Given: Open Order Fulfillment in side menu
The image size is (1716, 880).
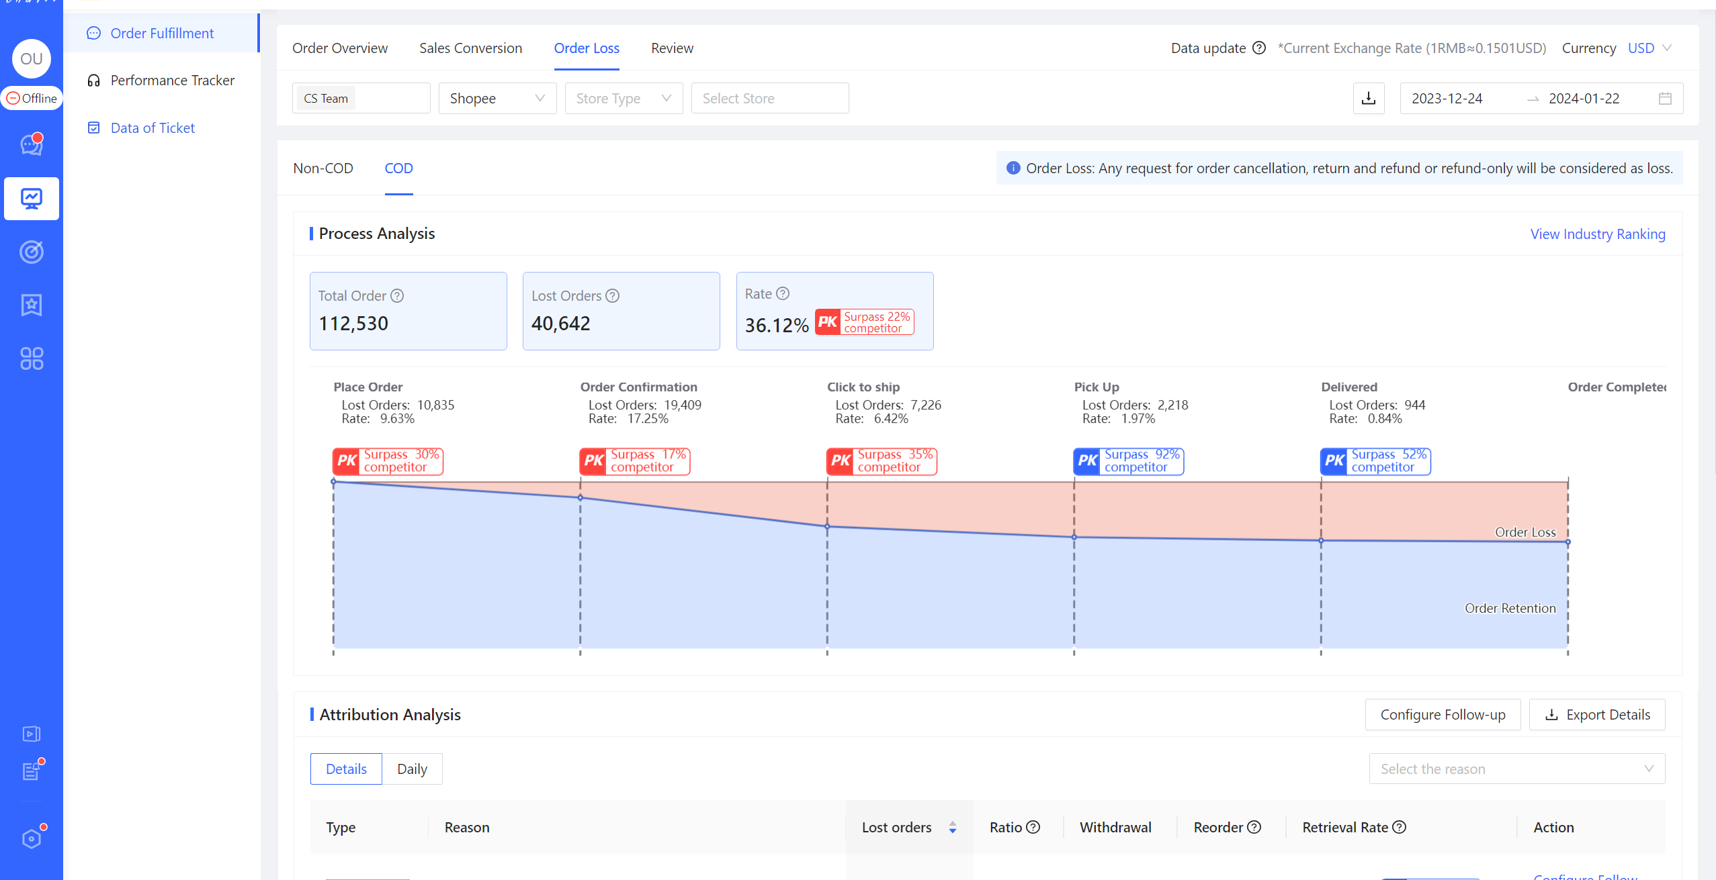Looking at the screenshot, I should pos(162,33).
